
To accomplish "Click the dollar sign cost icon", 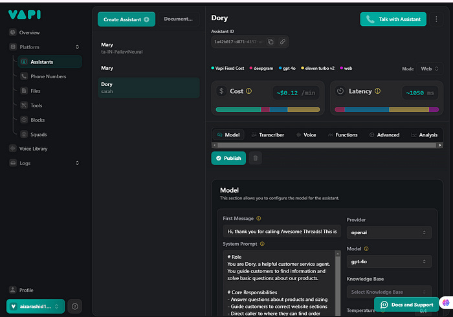I will tap(221, 91).
